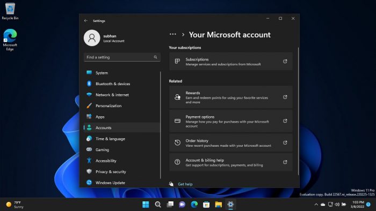Image resolution: width=376 pixels, height=211 pixels.
Task: Go back using the Settings back arrow
Action: [86, 21]
